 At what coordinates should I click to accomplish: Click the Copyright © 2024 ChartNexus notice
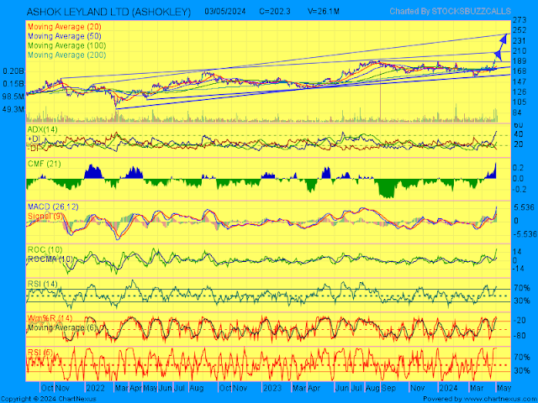click(49, 400)
